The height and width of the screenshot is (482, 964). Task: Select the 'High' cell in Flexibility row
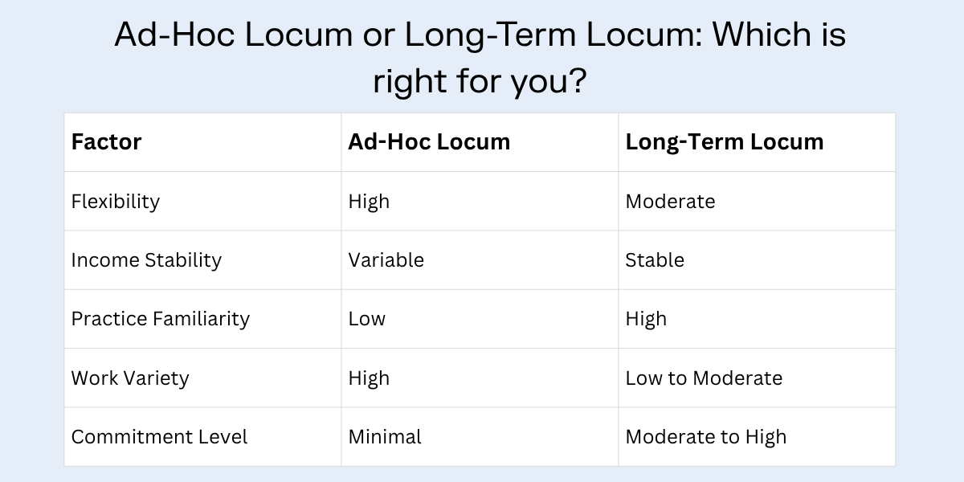point(369,201)
